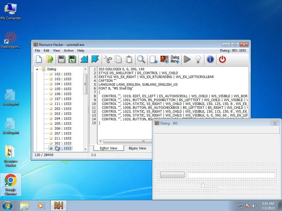Click the FONT 8 "MS Shell Dlg" line
This screenshot has height=211, width=282.
coord(116,88)
